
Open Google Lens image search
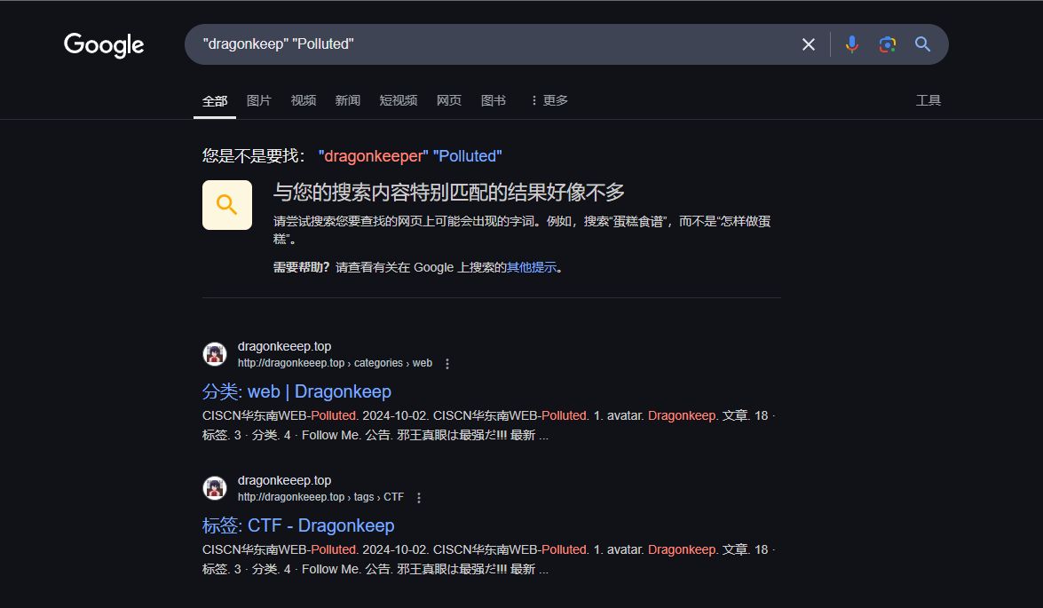point(888,44)
